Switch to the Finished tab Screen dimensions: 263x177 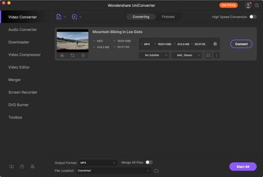tap(168, 17)
